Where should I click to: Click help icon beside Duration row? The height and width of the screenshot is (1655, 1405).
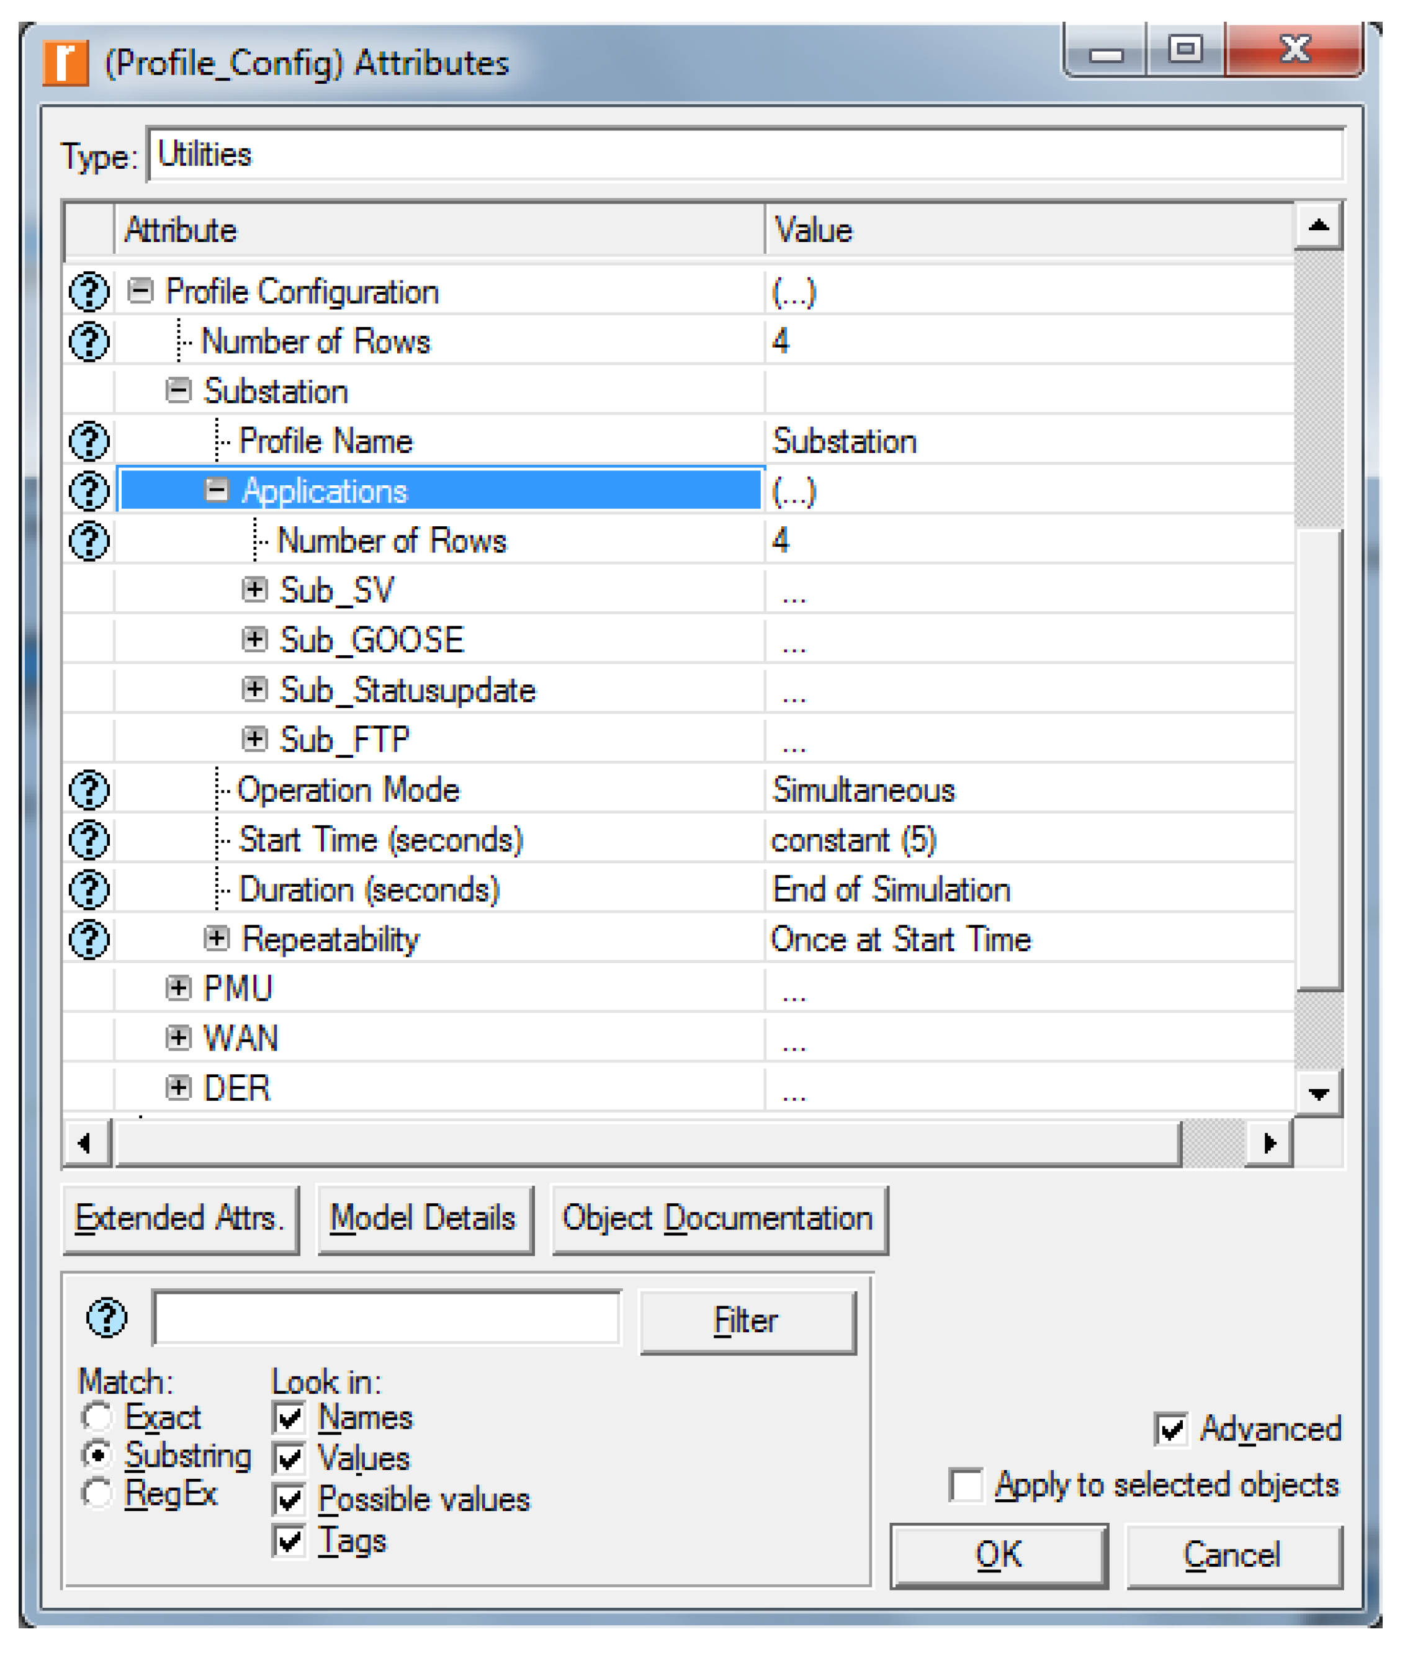tap(89, 890)
